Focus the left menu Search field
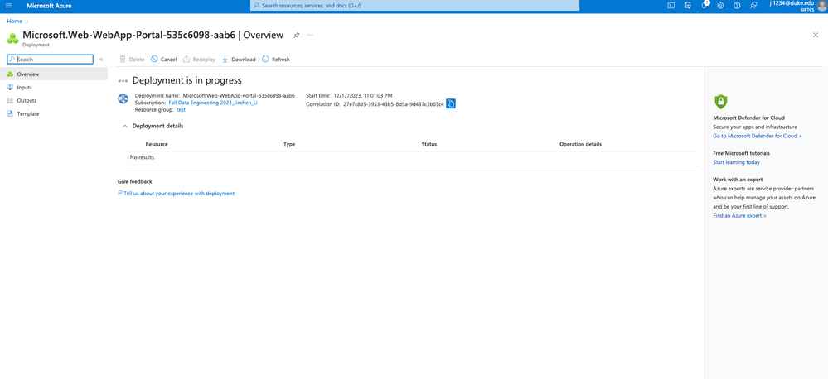 [51, 60]
